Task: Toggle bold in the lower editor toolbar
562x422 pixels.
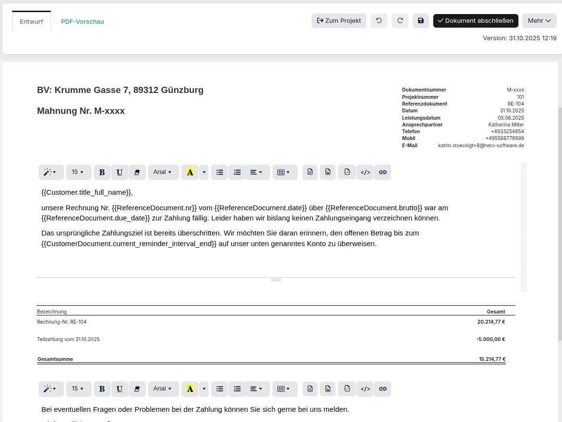Action: click(x=102, y=389)
